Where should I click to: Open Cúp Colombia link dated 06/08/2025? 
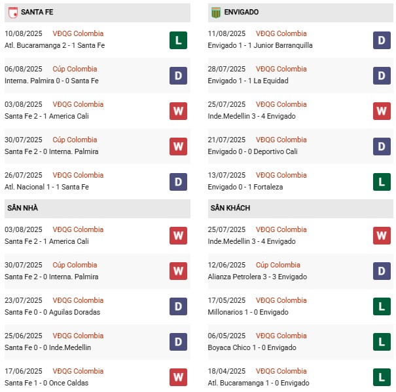click(75, 69)
